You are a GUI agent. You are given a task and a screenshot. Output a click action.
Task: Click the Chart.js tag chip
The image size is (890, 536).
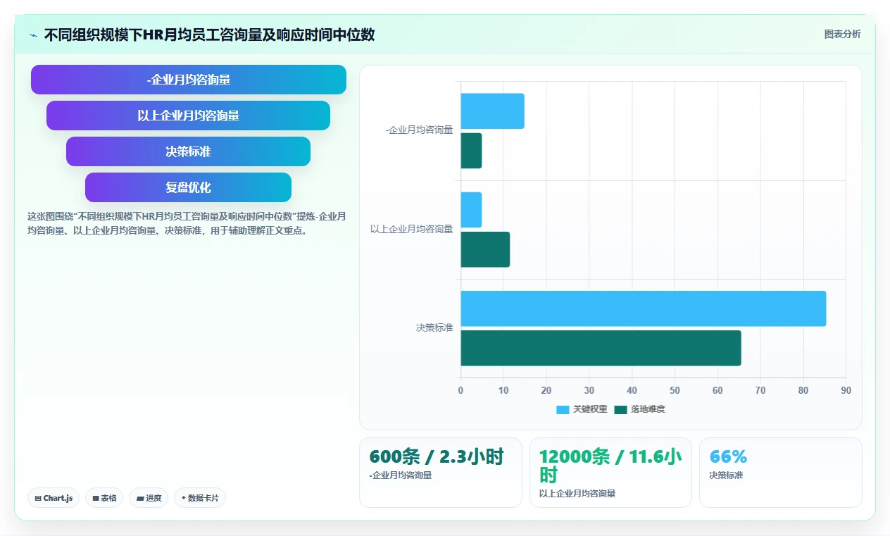coord(54,498)
